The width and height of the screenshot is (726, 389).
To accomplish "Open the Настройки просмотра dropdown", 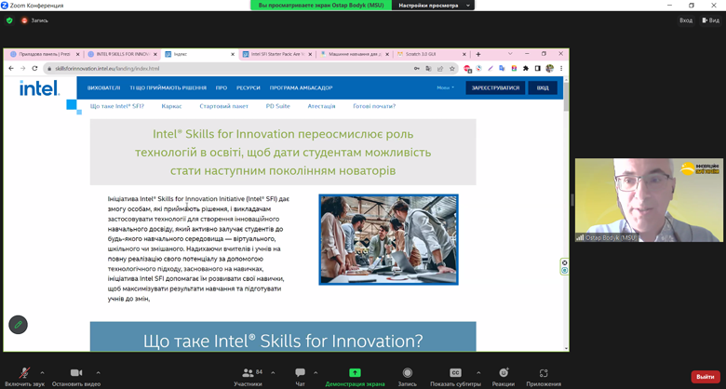I will tap(433, 6).
